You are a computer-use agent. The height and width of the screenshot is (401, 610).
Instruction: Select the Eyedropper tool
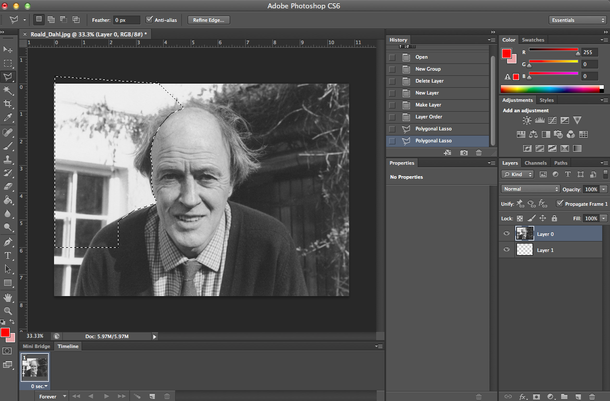8,118
